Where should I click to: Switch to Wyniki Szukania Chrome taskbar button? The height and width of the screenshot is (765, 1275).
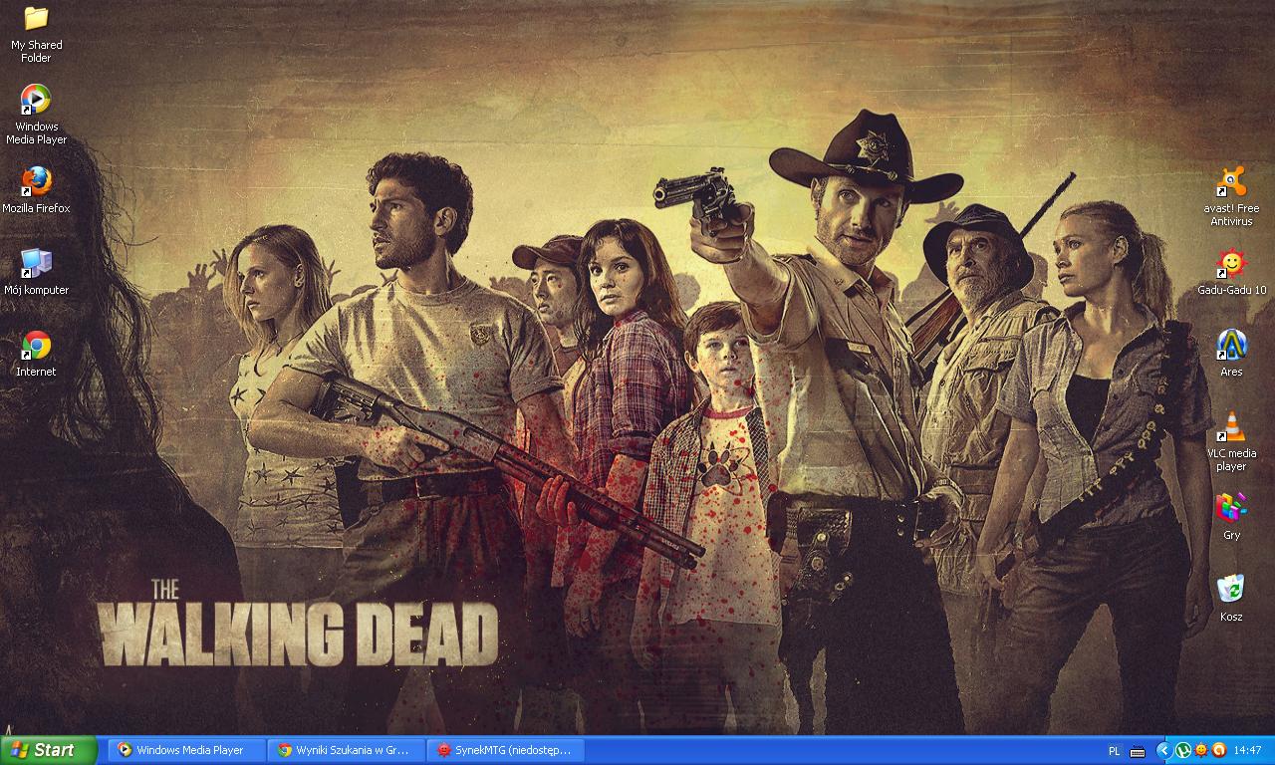(347, 750)
